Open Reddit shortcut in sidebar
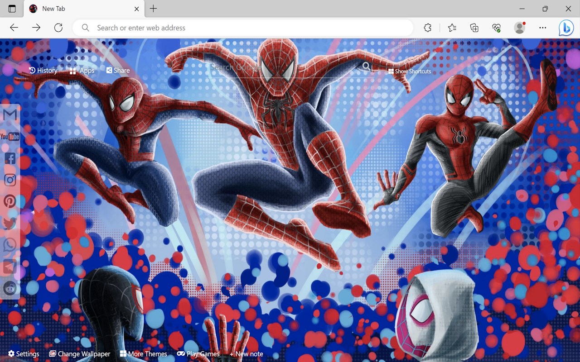The width and height of the screenshot is (580, 362). [x=10, y=288]
